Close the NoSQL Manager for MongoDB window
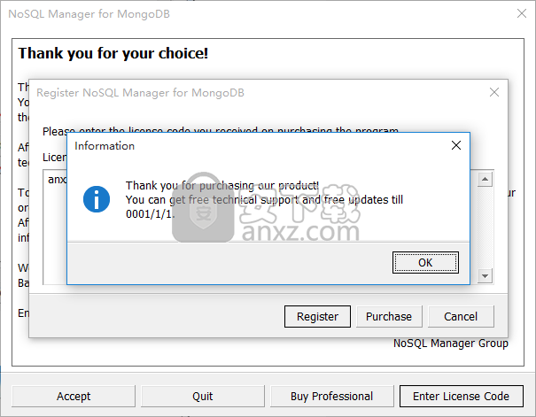The height and width of the screenshot is (417, 536). coord(522,13)
